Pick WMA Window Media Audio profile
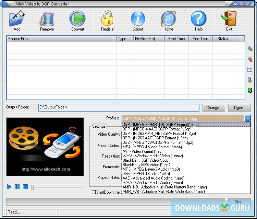The image size is (257, 219). (x=186, y=182)
